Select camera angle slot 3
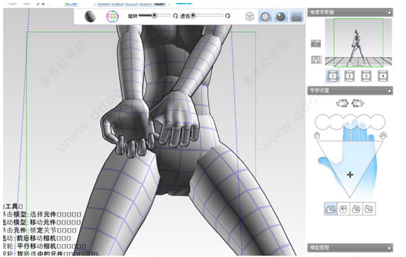Screen dimensions: 406x257 [366, 76]
